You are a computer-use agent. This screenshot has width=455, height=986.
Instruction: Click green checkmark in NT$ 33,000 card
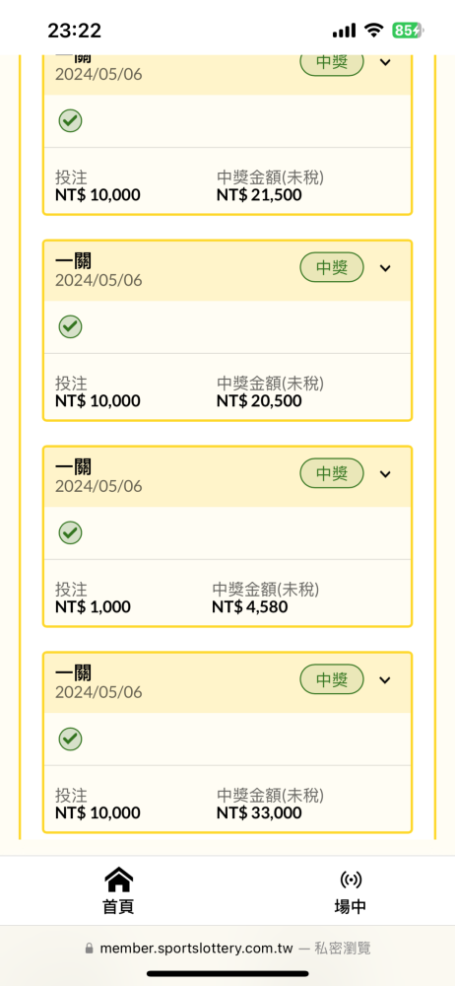pyautogui.click(x=70, y=739)
